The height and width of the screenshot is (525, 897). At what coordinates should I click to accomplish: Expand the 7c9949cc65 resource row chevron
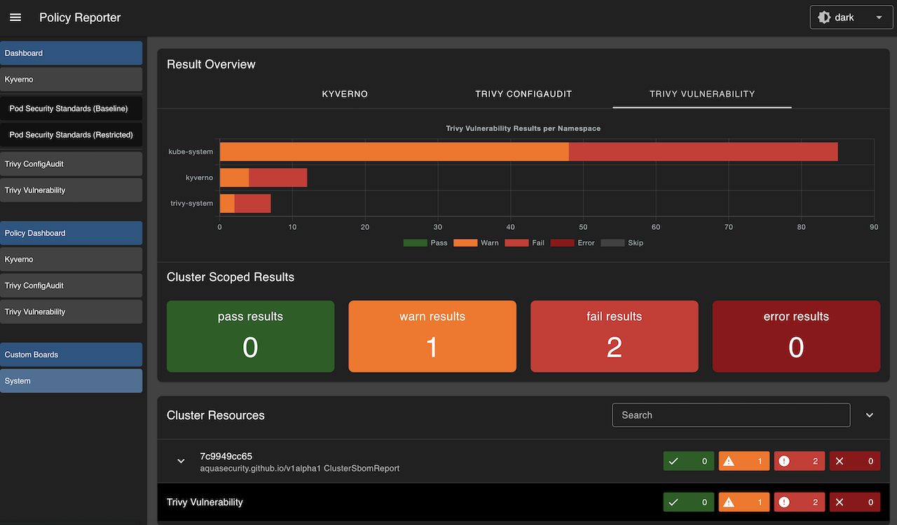point(181,461)
